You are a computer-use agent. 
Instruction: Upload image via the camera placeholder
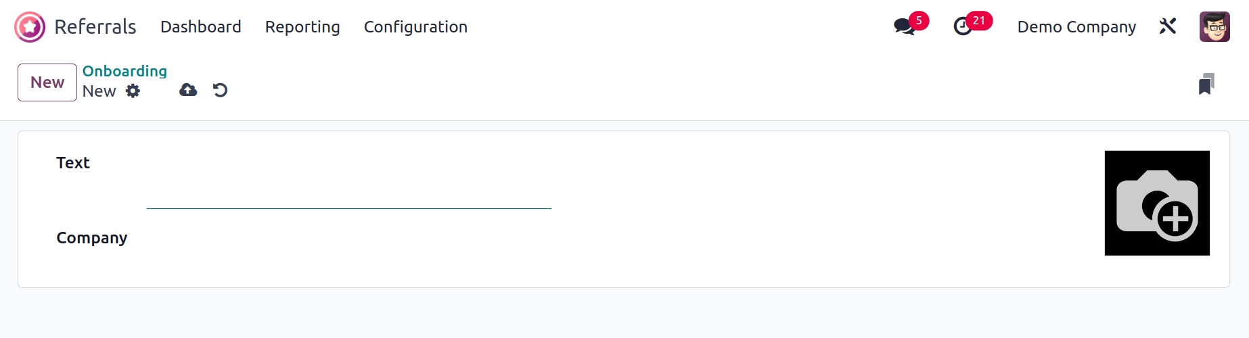(1157, 203)
